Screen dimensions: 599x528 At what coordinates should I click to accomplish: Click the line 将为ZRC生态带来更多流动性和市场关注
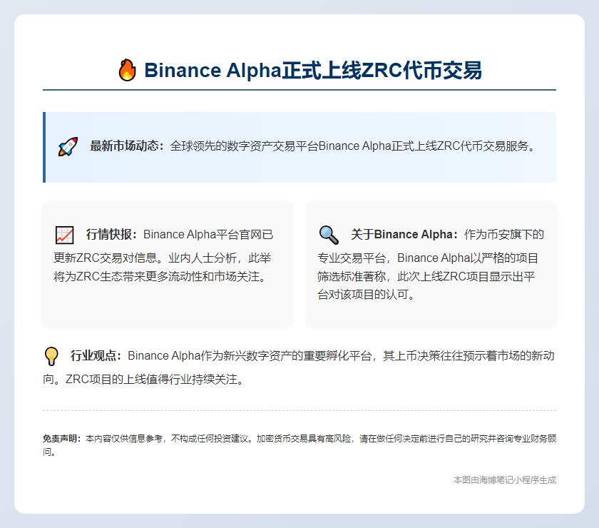[160, 276]
